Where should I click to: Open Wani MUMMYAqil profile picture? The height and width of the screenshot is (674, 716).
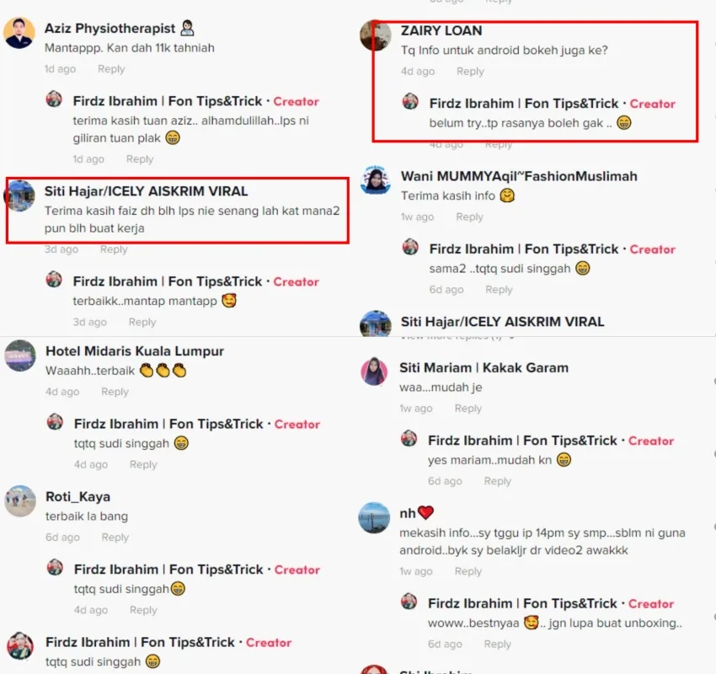click(x=376, y=181)
